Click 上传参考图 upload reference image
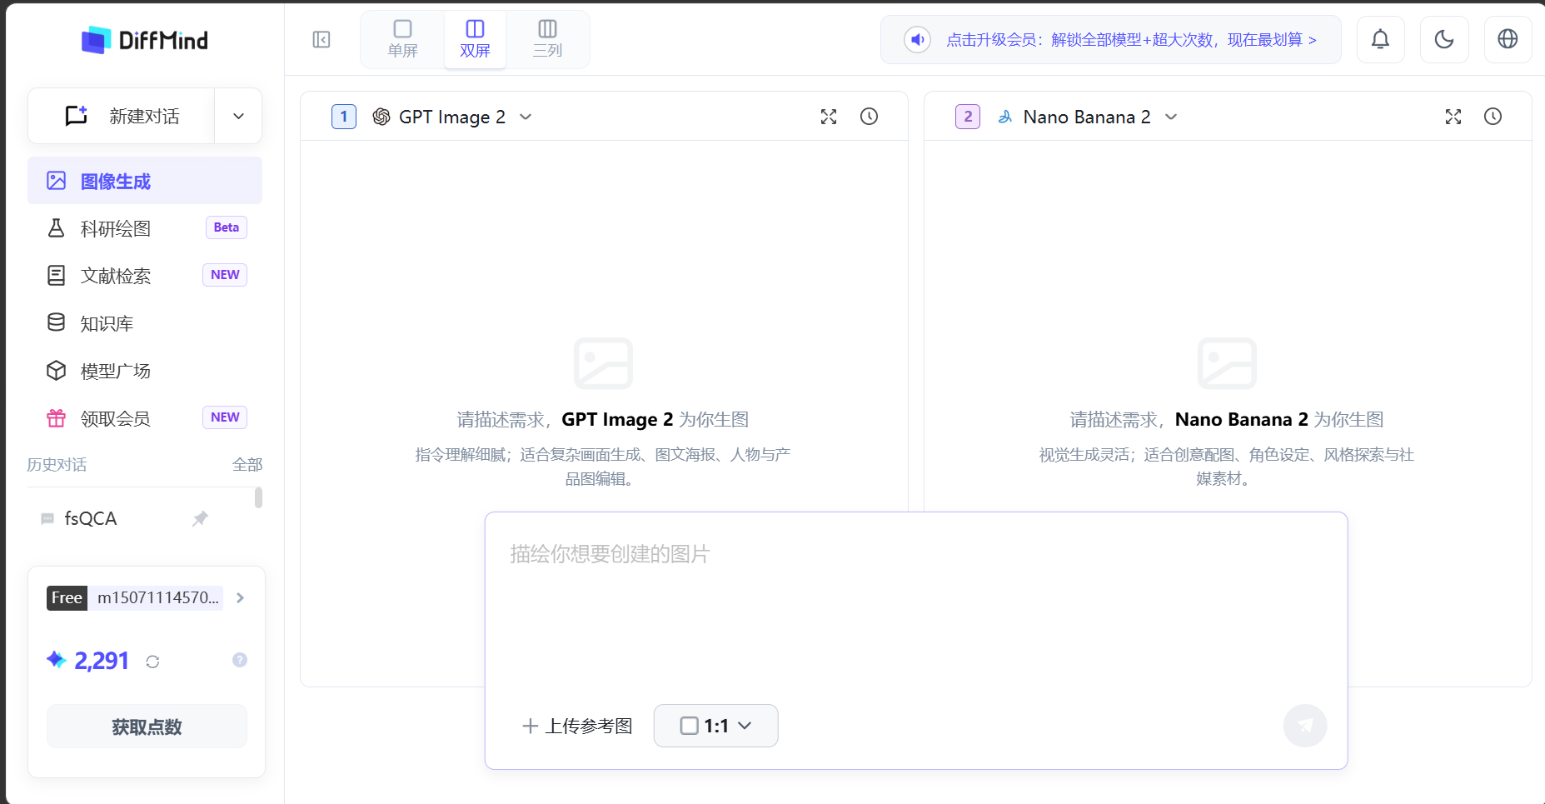1545x804 pixels. [x=577, y=726]
